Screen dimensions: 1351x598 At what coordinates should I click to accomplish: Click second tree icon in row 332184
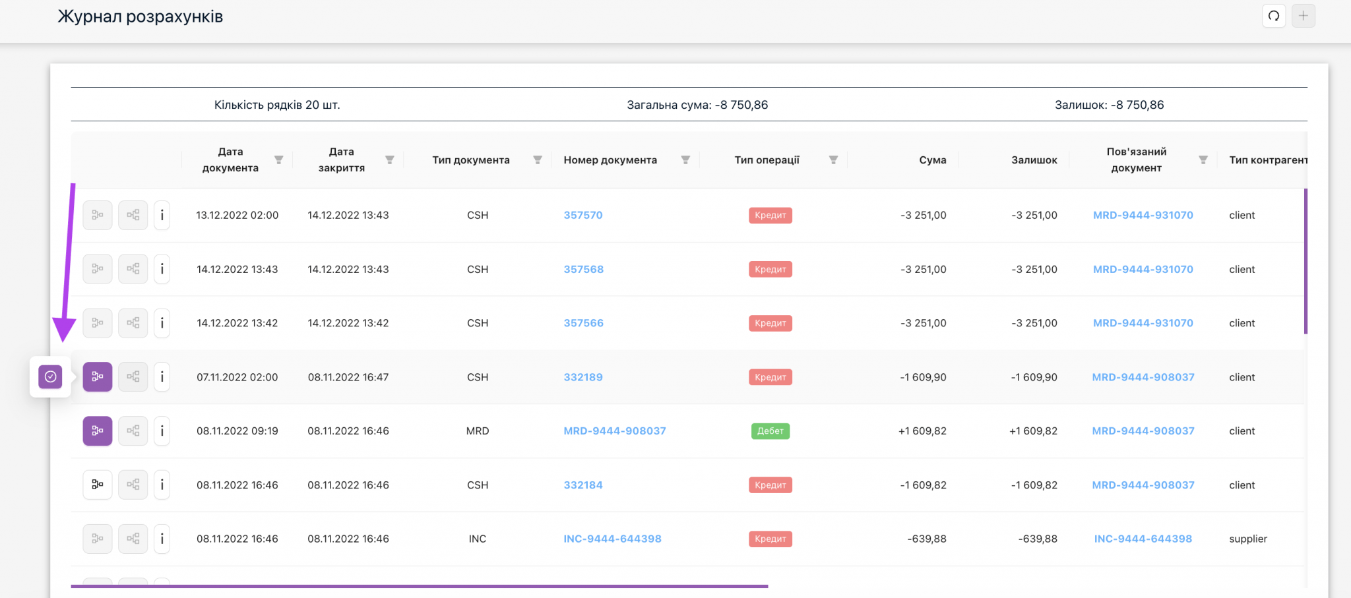[133, 485]
